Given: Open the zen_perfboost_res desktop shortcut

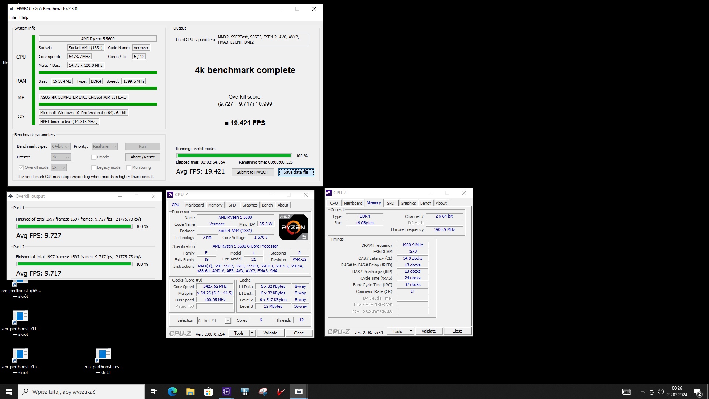Looking at the screenshot, I should pos(103,361).
